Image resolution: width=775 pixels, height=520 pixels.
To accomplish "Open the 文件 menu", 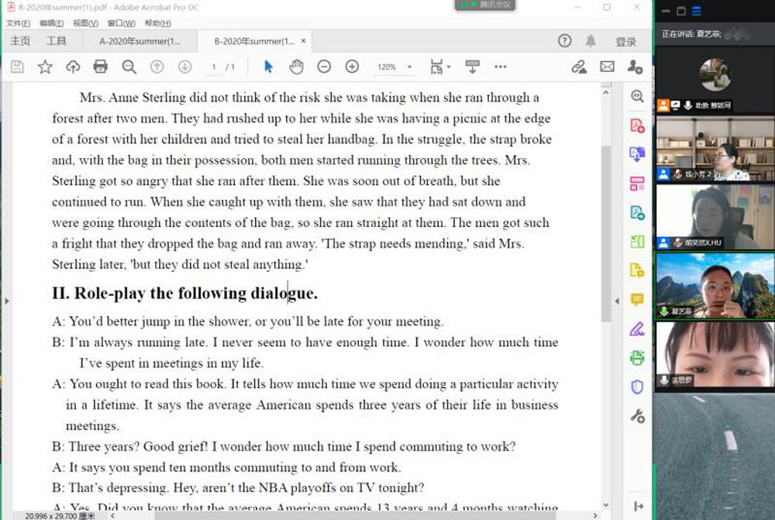I will [18, 24].
